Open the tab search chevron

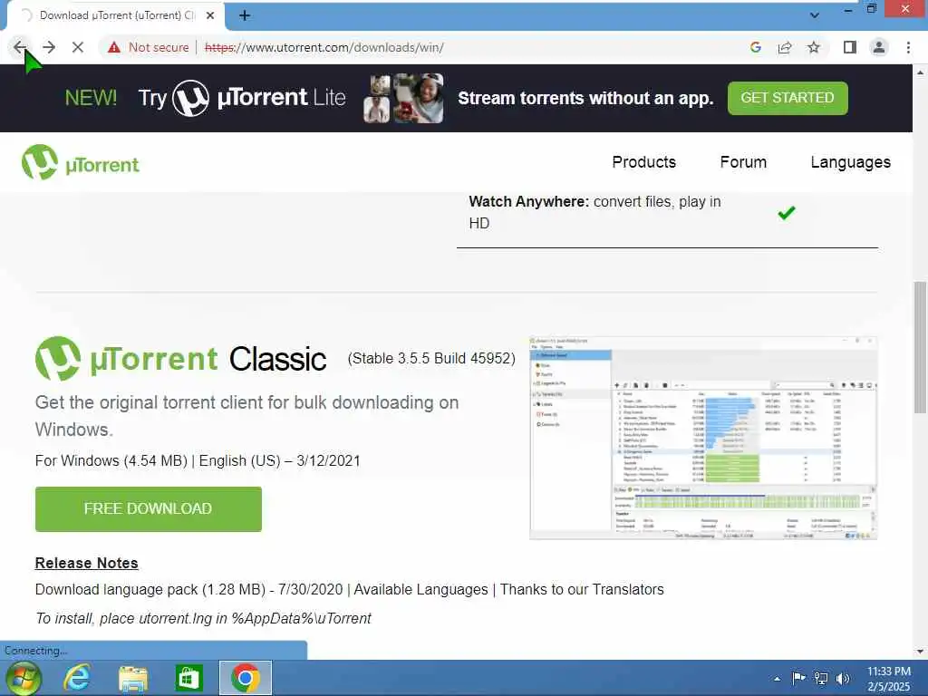pos(815,16)
